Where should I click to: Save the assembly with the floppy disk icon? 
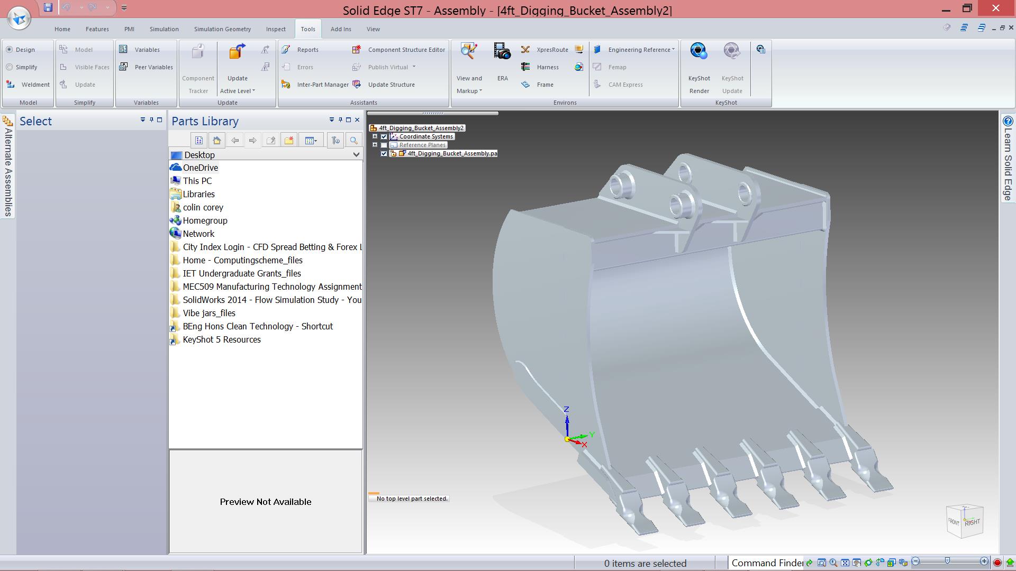(x=48, y=7)
